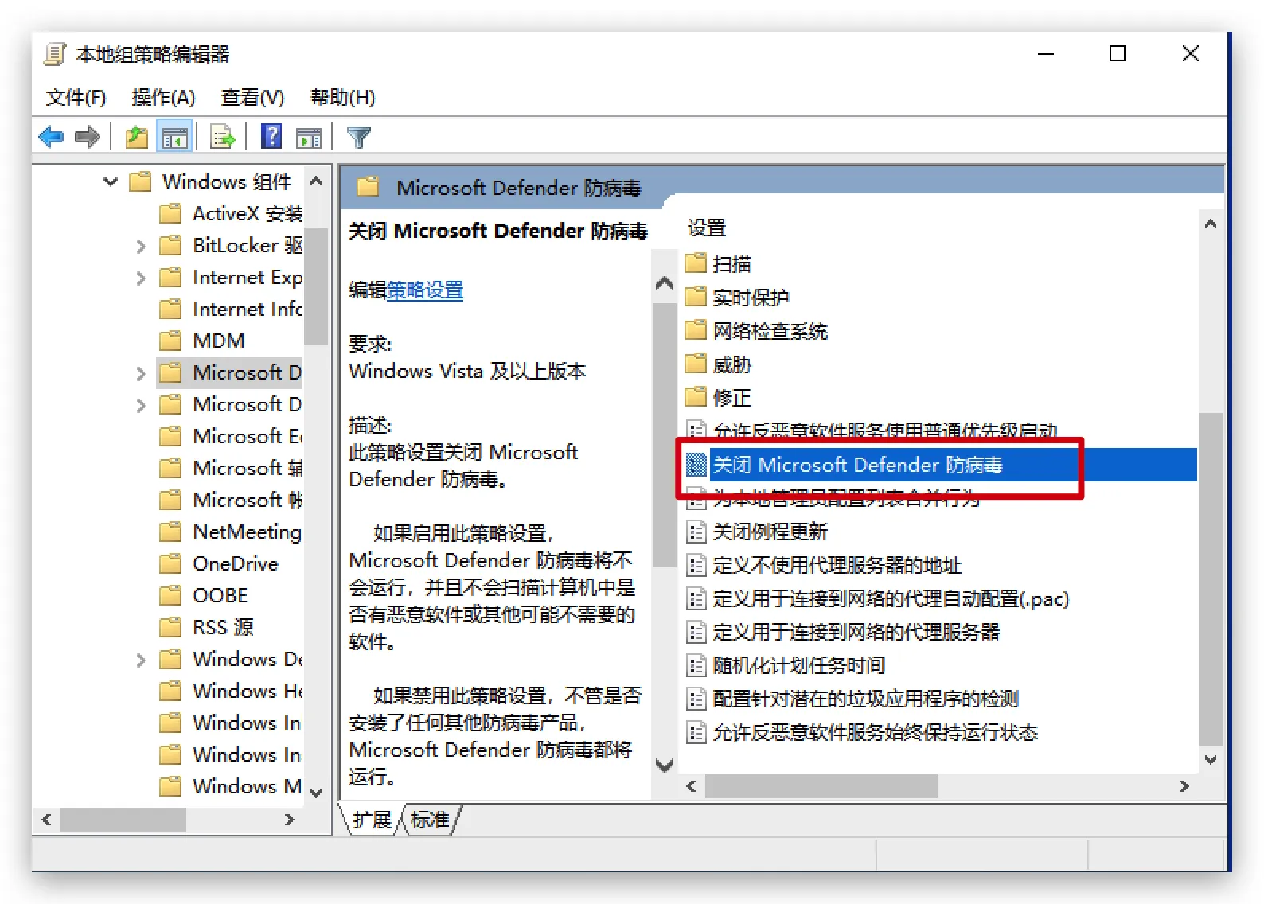
Task: Open the 文件(F) menu
Action: click(76, 98)
